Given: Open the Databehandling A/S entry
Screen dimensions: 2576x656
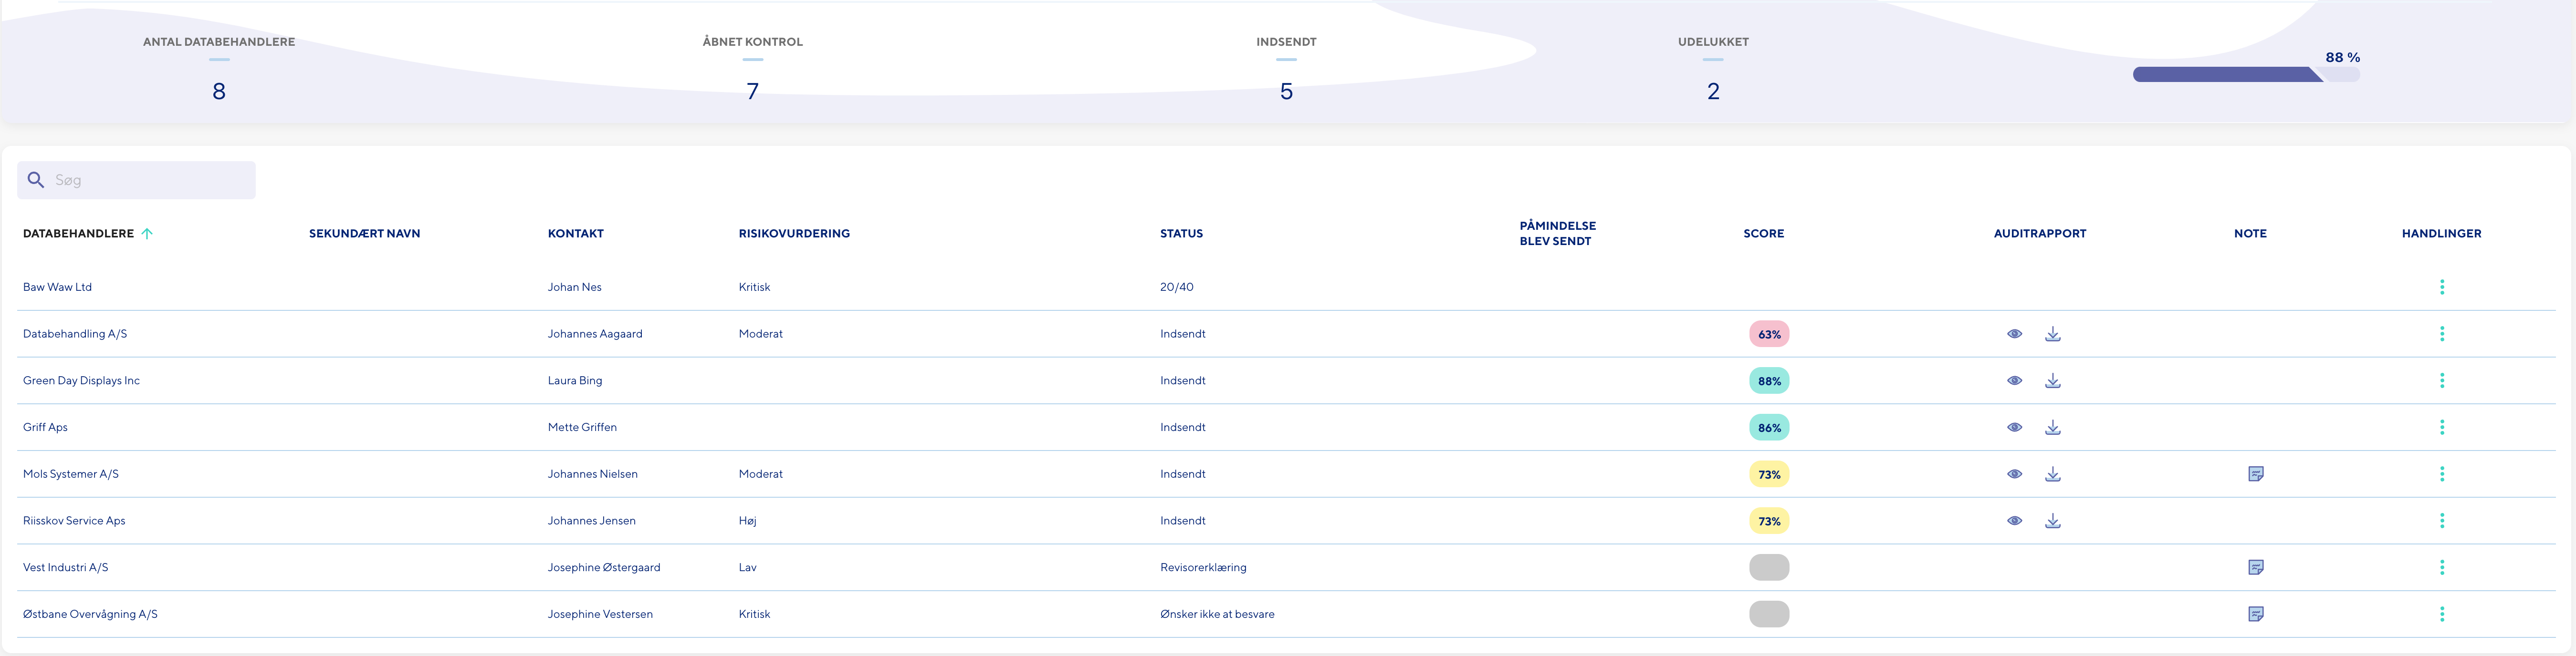Looking at the screenshot, I should [75, 335].
